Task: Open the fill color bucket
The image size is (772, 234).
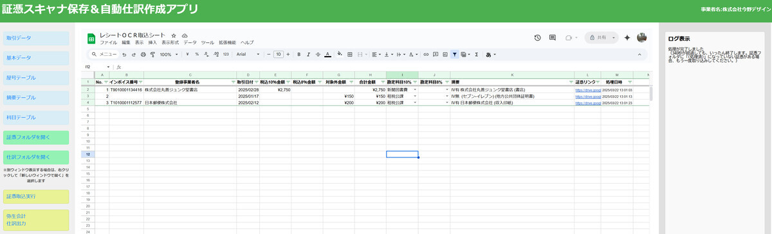Action: click(x=340, y=55)
